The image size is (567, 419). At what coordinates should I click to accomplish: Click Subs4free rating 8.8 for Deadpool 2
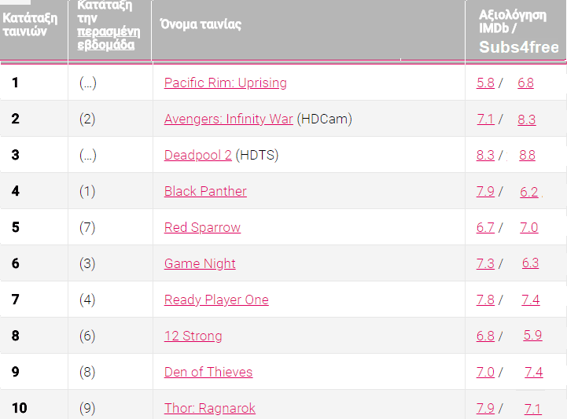coord(527,155)
